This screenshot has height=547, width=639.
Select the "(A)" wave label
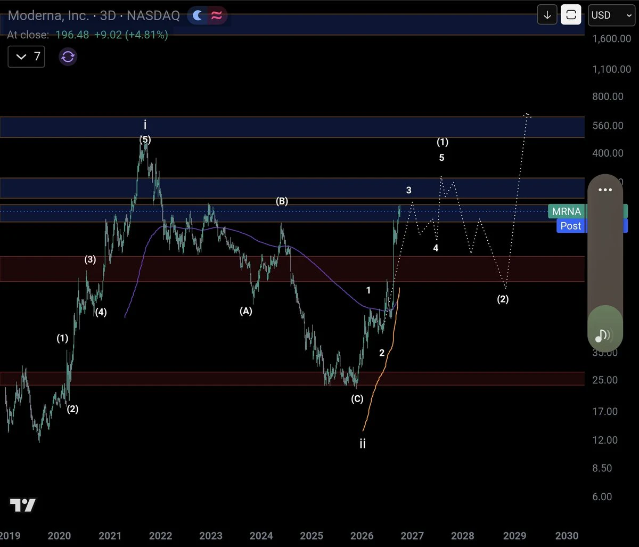point(245,312)
